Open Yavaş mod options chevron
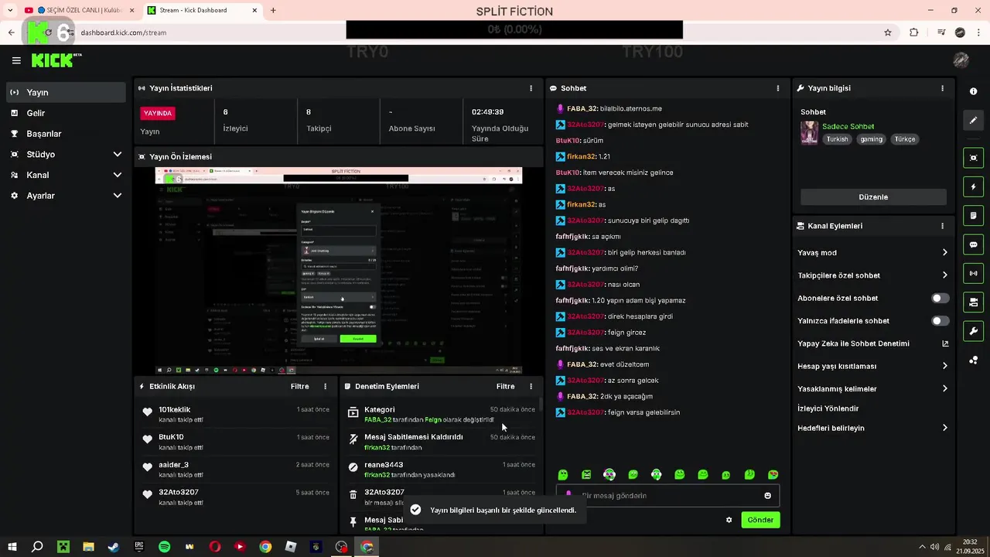The height and width of the screenshot is (557, 990). (x=944, y=252)
